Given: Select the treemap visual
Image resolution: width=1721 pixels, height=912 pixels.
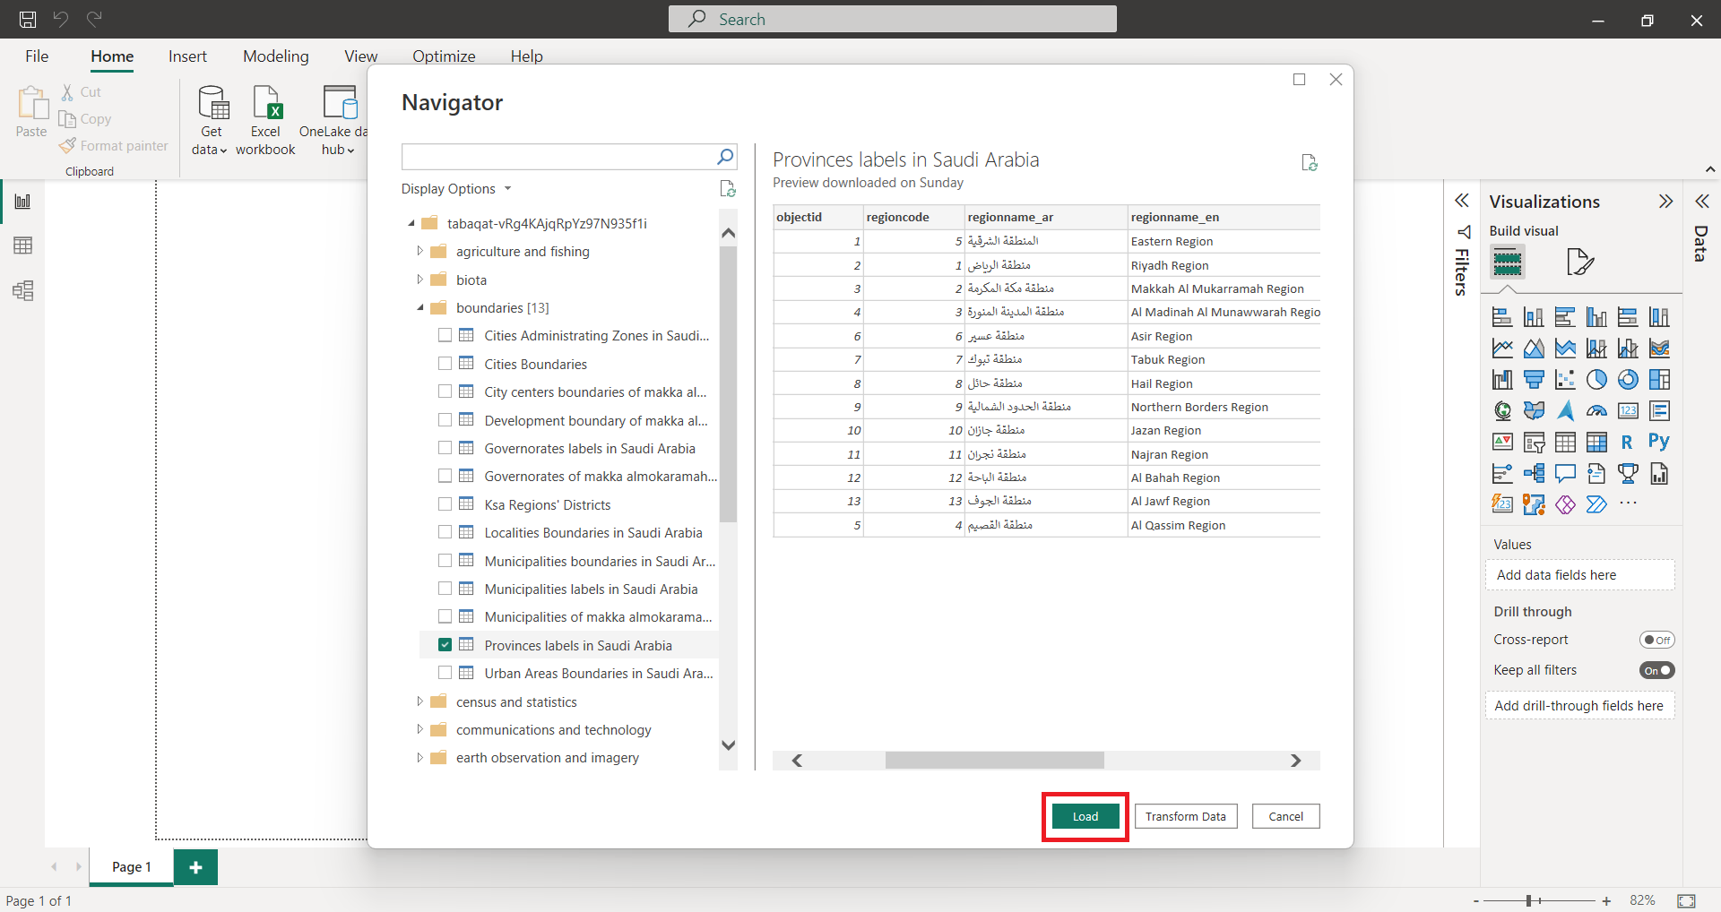Looking at the screenshot, I should click(1659, 380).
